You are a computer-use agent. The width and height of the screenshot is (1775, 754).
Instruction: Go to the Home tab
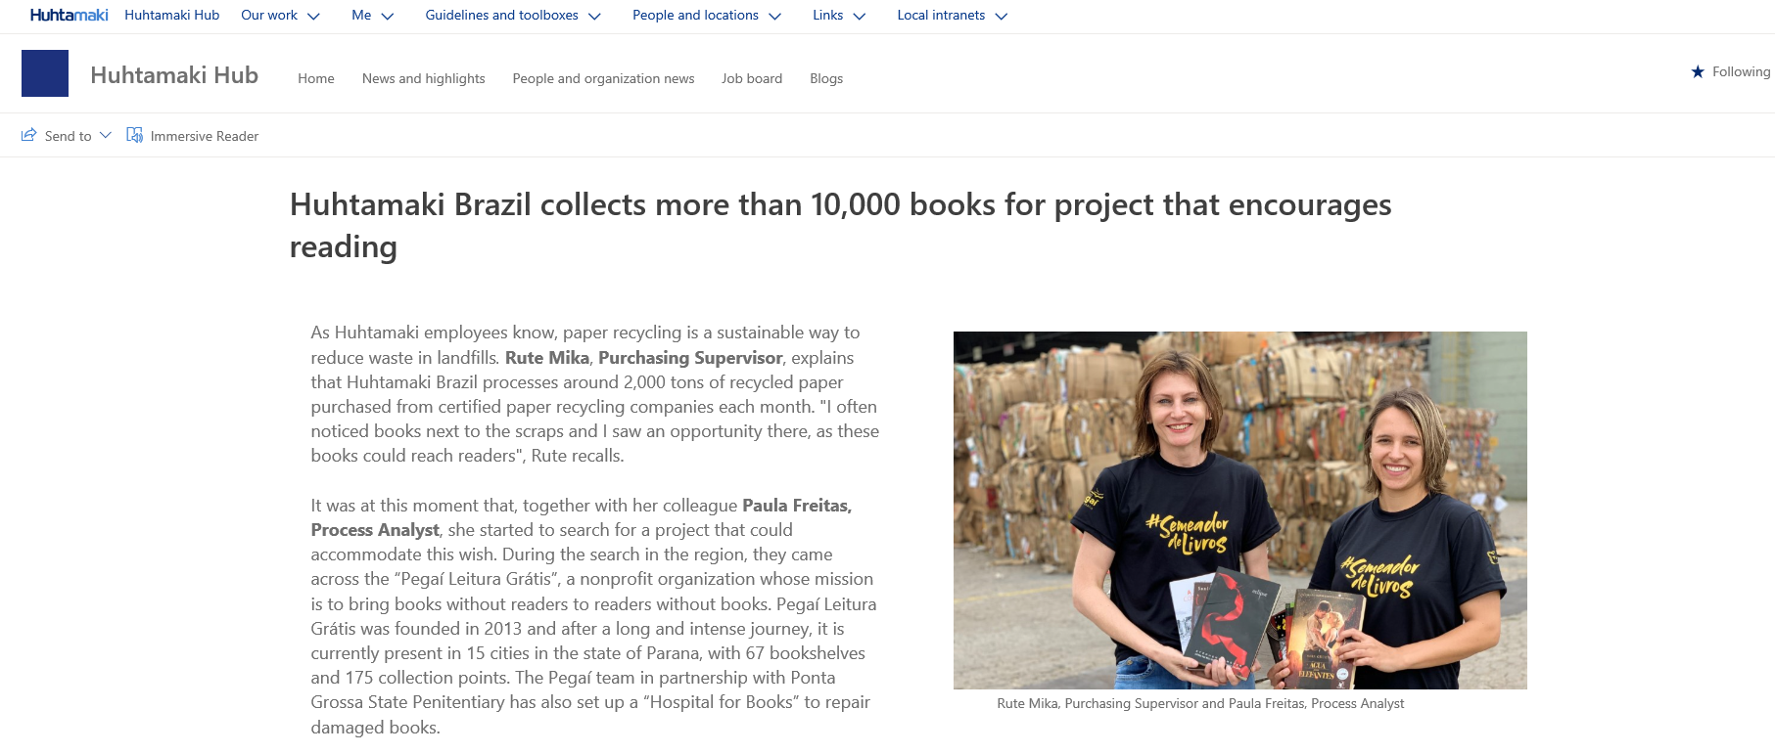tap(316, 78)
